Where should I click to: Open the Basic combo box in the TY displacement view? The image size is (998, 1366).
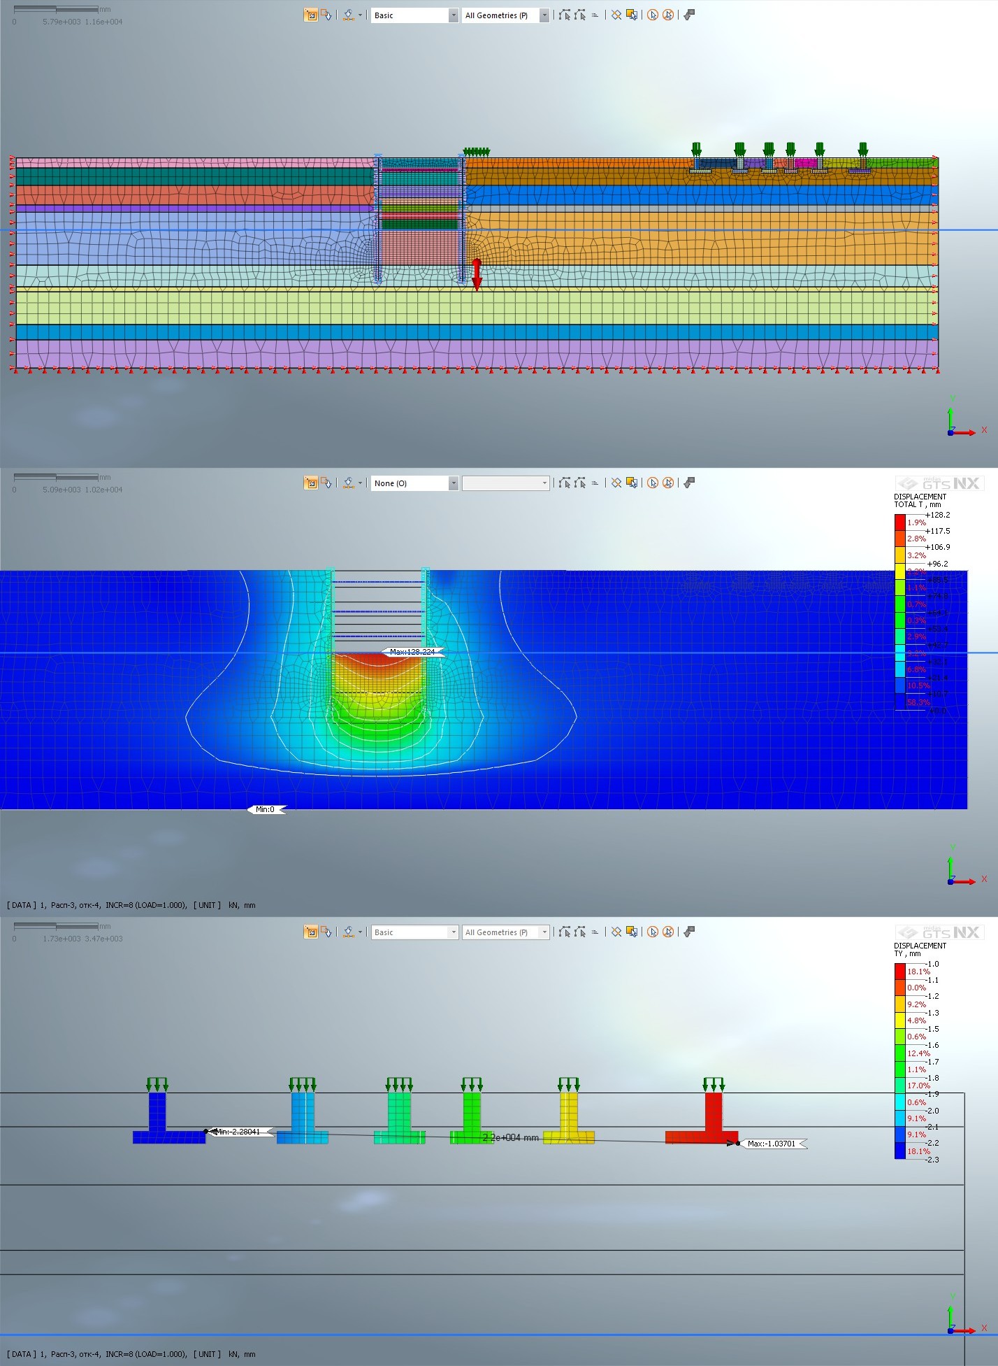pyautogui.click(x=414, y=932)
